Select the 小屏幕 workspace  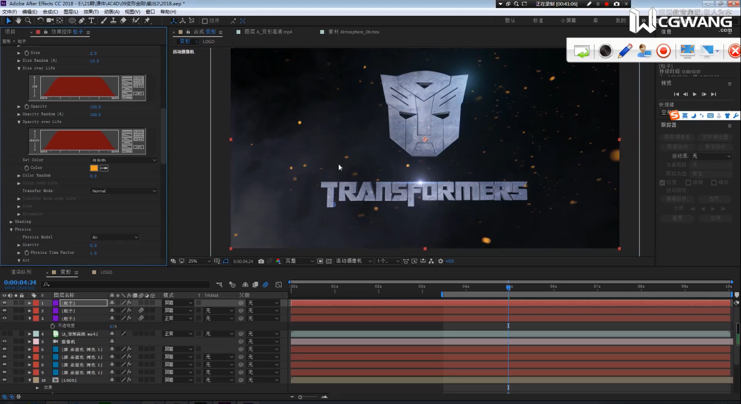click(x=568, y=20)
